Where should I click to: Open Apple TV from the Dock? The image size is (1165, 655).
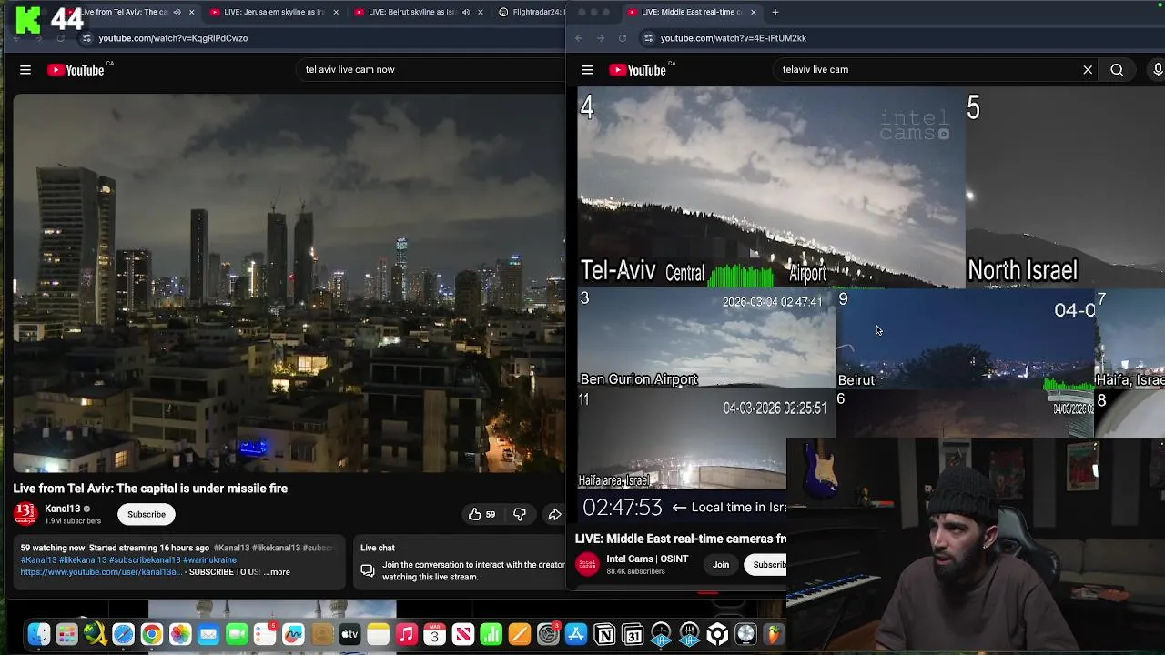click(349, 634)
